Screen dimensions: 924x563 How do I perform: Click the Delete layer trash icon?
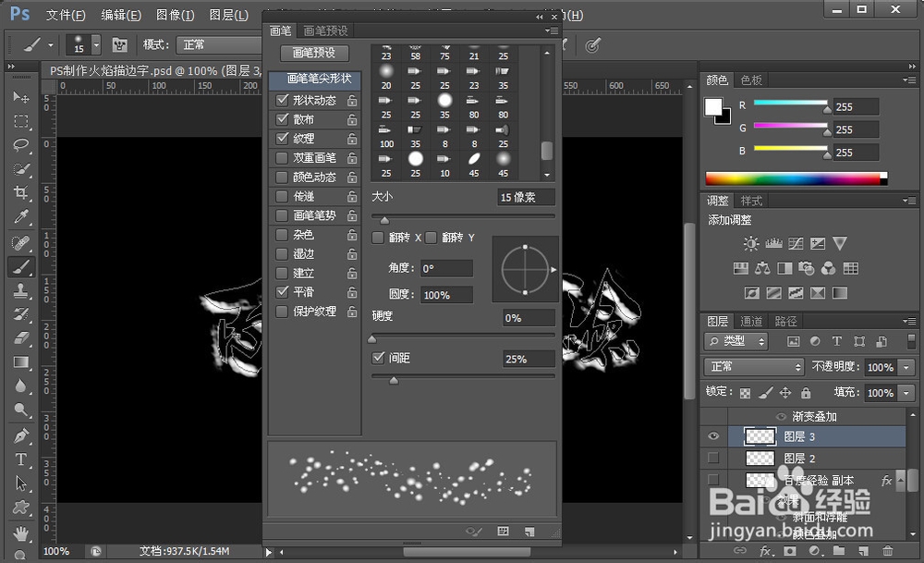[x=887, y=551]
